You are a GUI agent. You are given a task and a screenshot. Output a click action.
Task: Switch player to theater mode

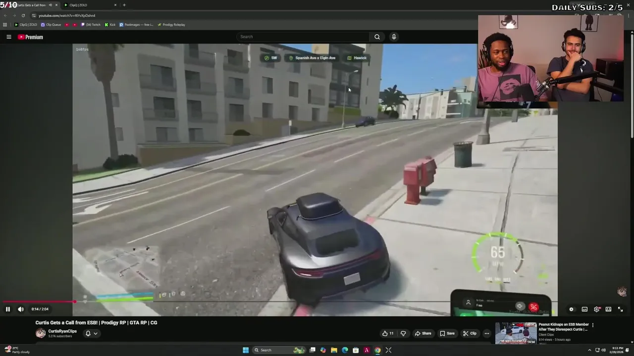coord(608,309)
